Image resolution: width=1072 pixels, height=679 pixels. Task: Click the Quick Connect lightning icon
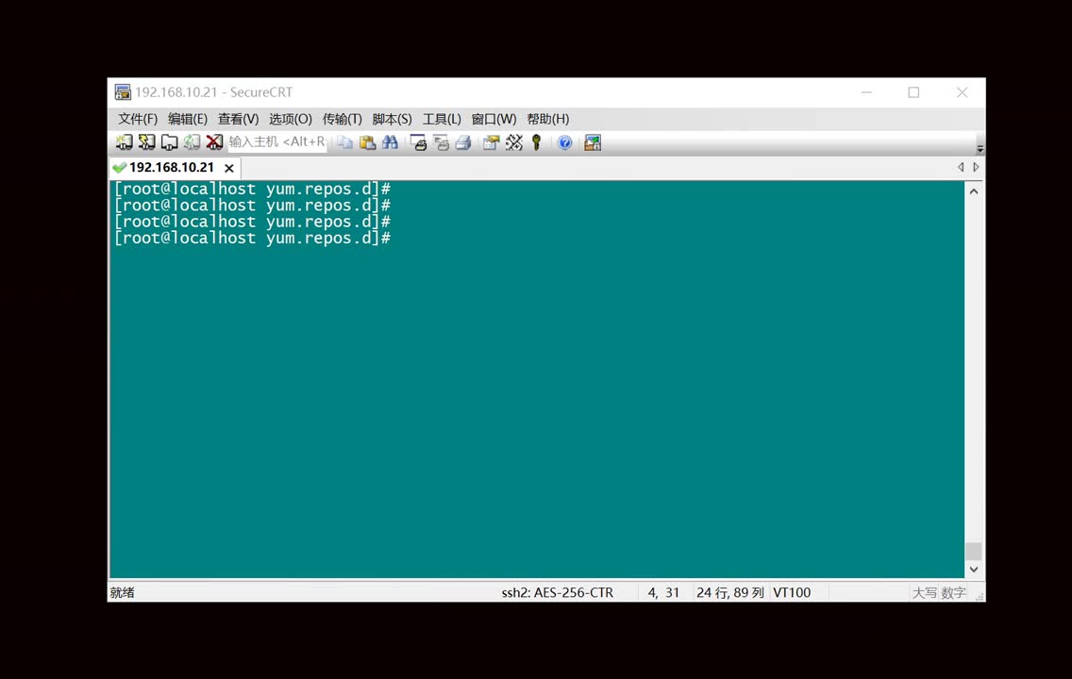pyautogui.click(x=146, y=142)
